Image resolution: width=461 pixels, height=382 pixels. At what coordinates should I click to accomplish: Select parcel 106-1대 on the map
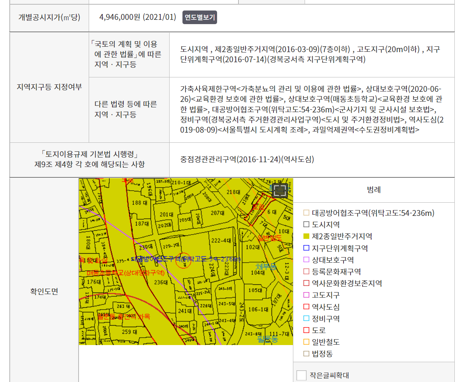(x=258, y=309)
